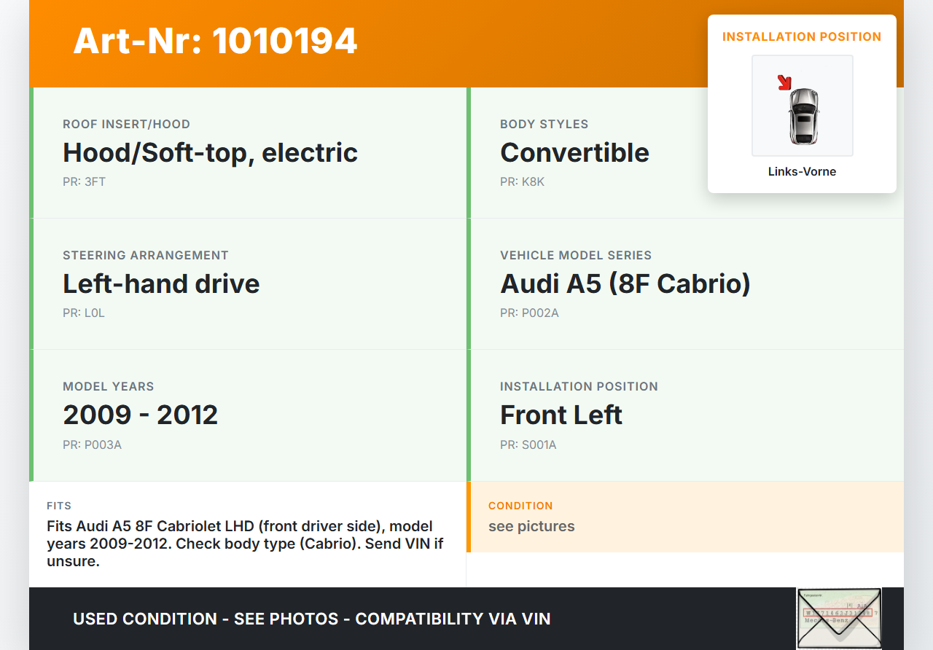Click the Fits compatibility description text
The width and height of the screenshot is (933, 650).
[245, 544]
